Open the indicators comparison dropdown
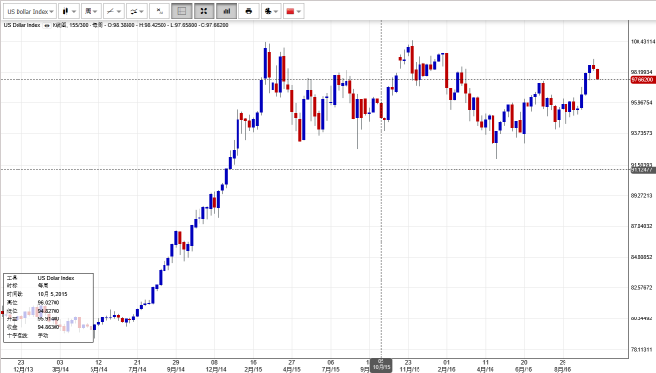 point(136,11)
